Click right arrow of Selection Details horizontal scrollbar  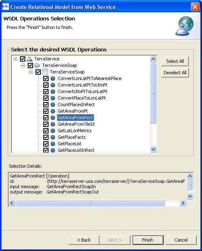tap(183, 203)
